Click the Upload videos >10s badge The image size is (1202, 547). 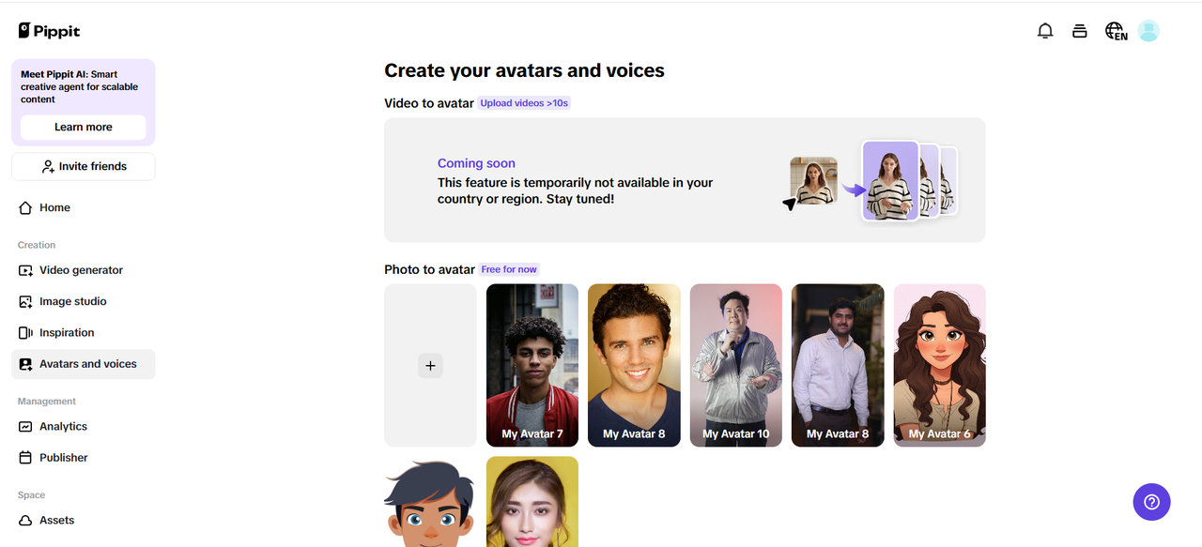coord(524,103)
